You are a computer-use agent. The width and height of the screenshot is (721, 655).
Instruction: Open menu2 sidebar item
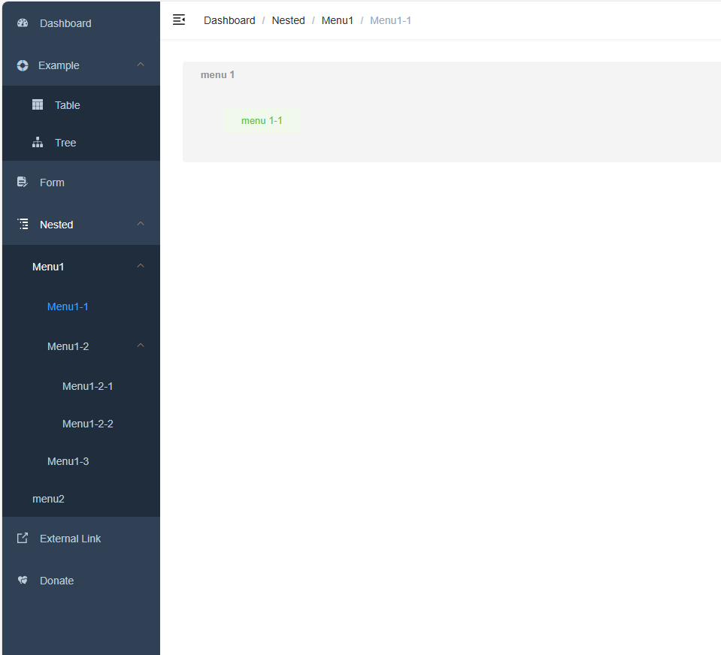click(x=48, y=499)
